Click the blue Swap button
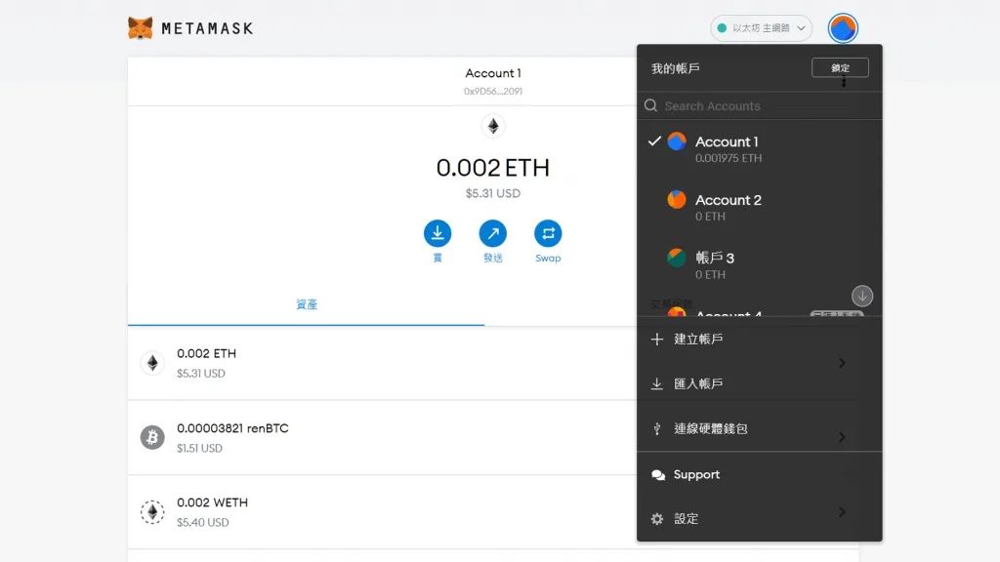 [x=548, y=233]
